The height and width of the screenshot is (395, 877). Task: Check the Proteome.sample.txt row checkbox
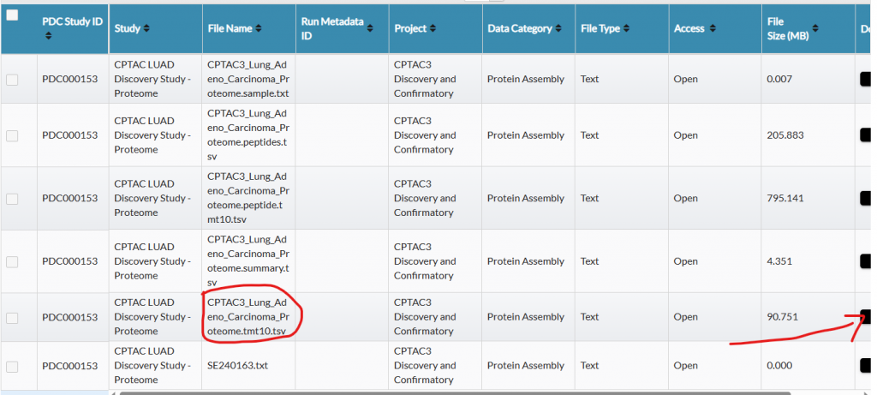12,80
